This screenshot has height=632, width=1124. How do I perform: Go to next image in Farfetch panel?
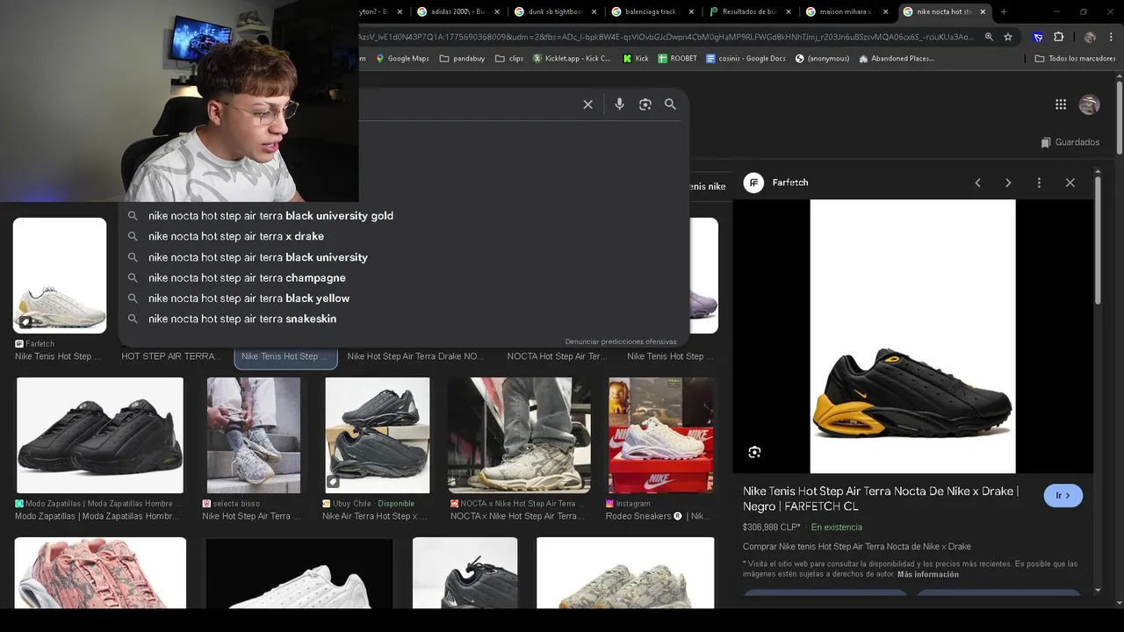click(1008, 183)
